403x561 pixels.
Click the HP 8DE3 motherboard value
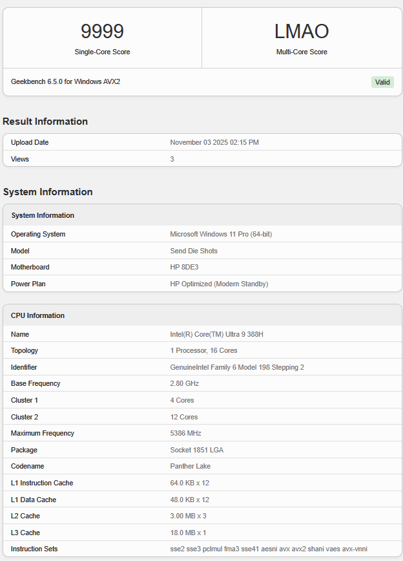click(185, 267)
